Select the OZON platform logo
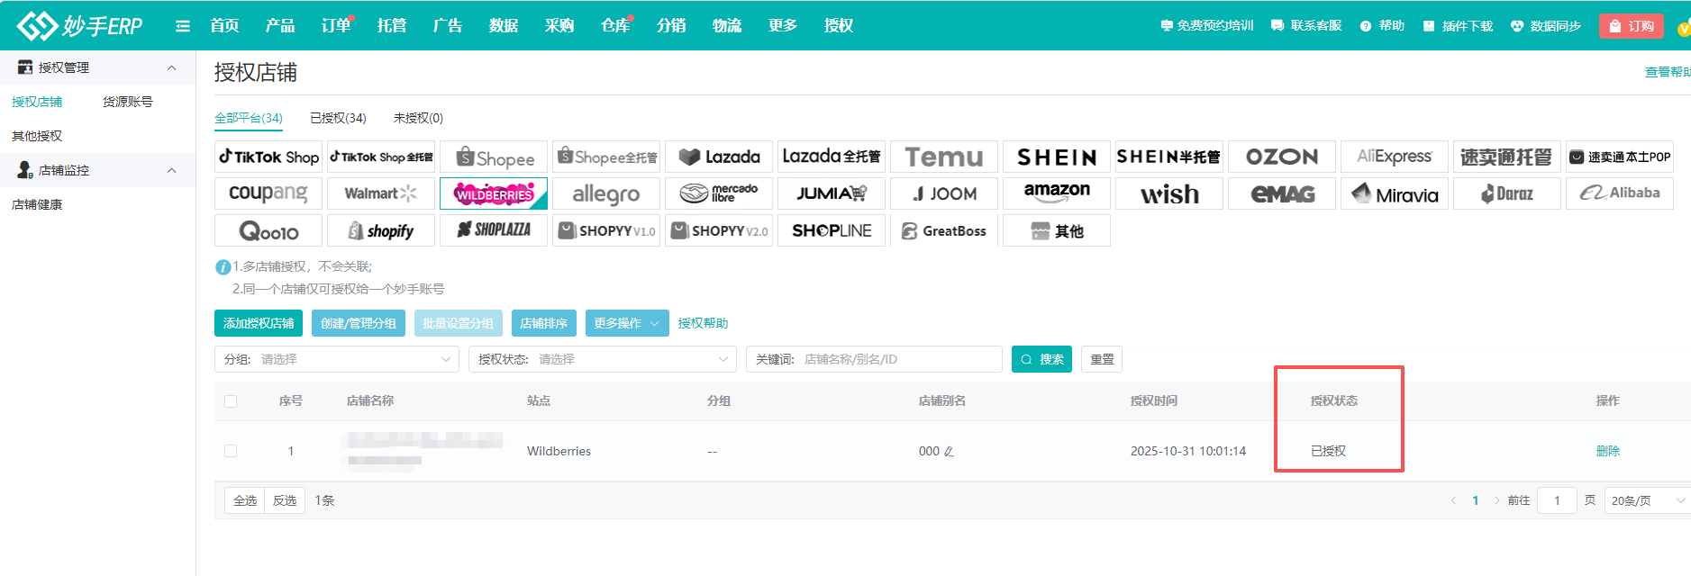Screen dimensions: 1691x576 pyautogui.click(x=1281, y=157)
